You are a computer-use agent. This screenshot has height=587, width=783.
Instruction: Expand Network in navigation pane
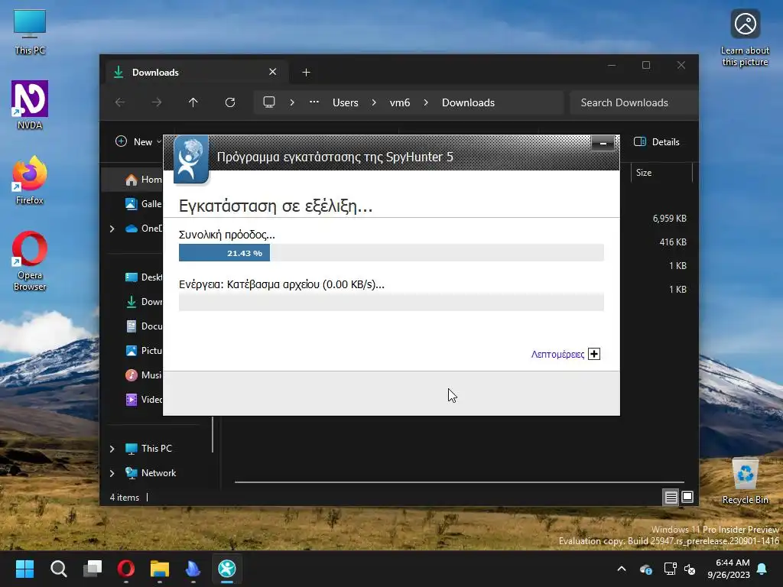point(112,473)
